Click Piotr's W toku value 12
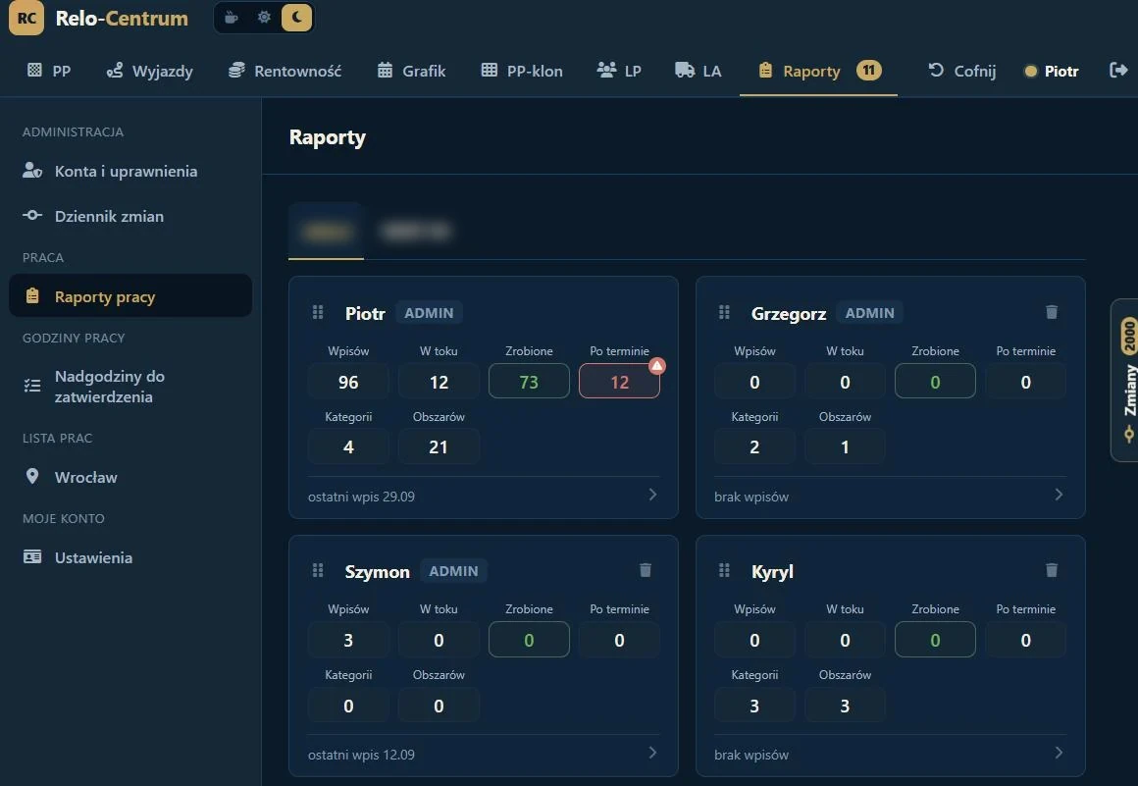This screenshot has width=1138, height=786. [439, 382]
